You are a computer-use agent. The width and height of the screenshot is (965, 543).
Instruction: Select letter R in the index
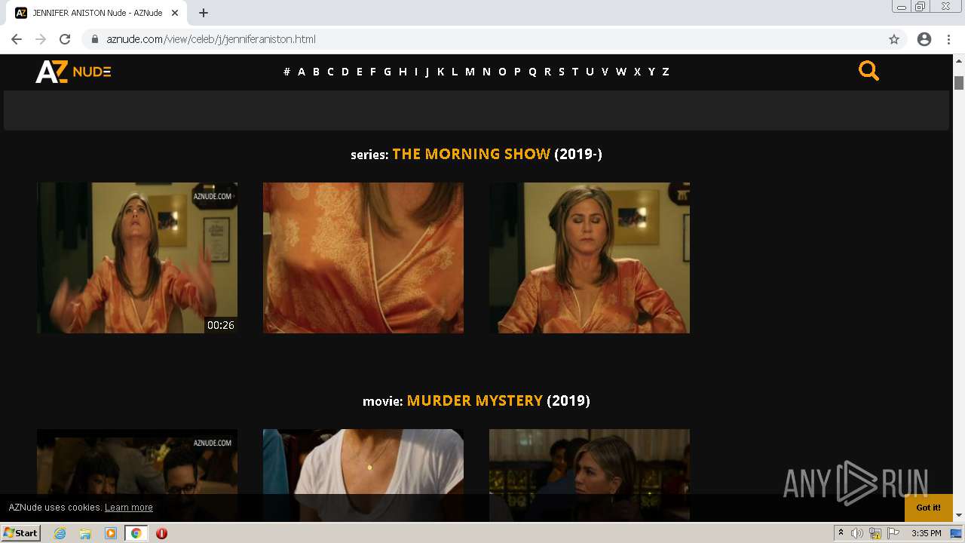click(547, 72)
